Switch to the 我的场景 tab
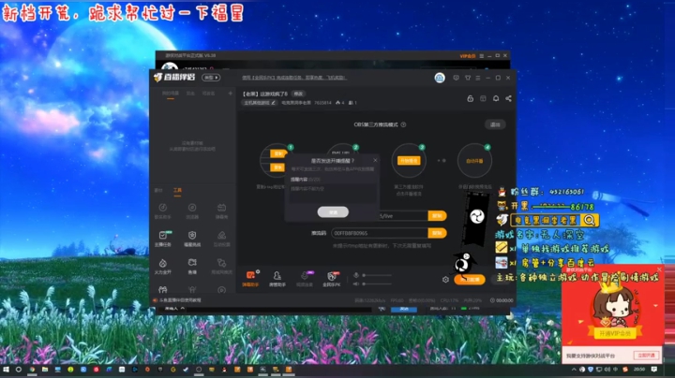This screenshot has height=378, width=675. click(171, 94)
